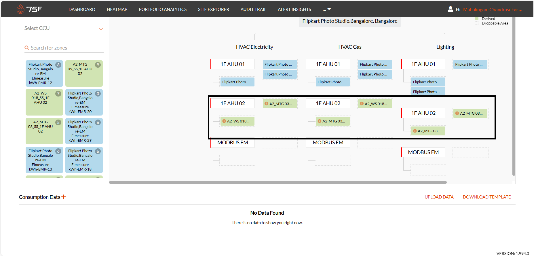The image size is (536, 257).
Task: Select the Flipkart Photo Studio kWh-EMR-18 card
Action: (x=84, y=160)
